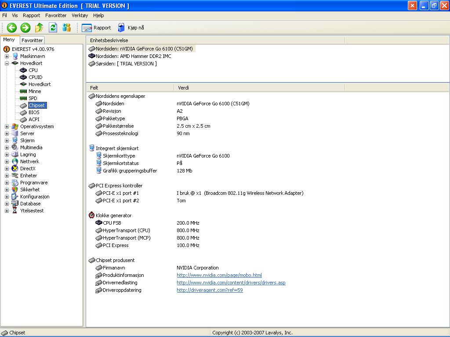
Task: Select CPU under Hovedkort
Action: (33, 70)
